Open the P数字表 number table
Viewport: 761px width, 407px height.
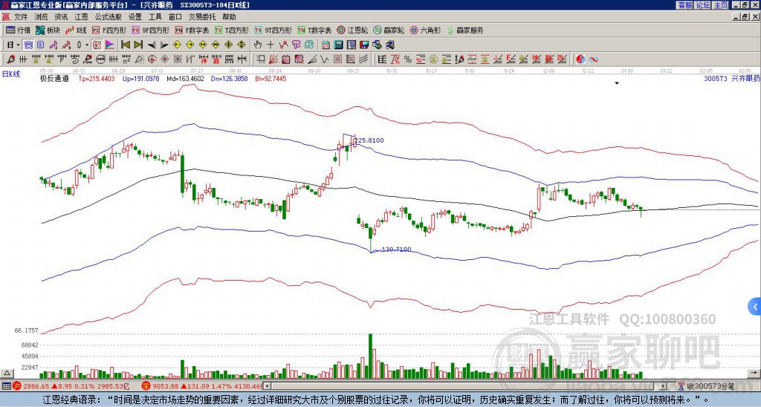pyautogui.click(x=192, y=30)
